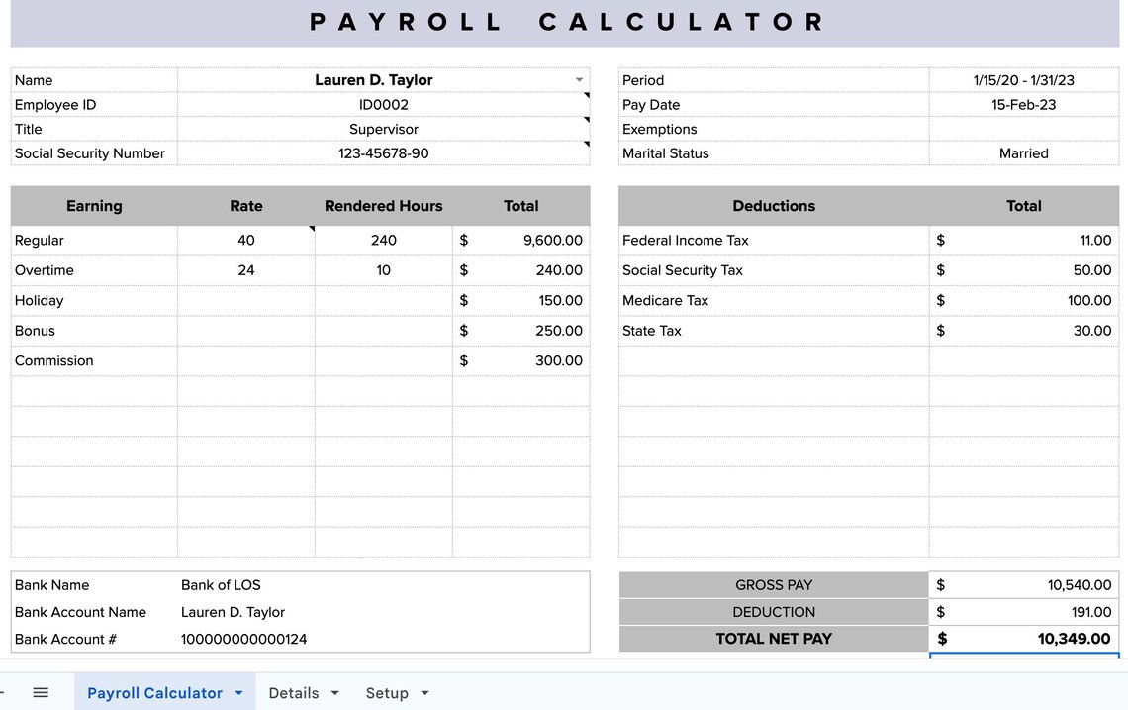1128x710 pixels.
Task: Open the Payroll Calculator tab options menu
Action: [x=237, y=693]
